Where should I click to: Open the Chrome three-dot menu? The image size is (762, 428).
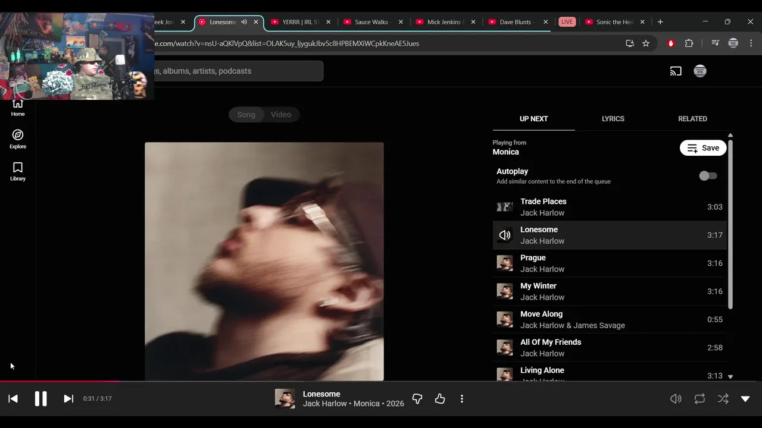(x=751, y=43)
